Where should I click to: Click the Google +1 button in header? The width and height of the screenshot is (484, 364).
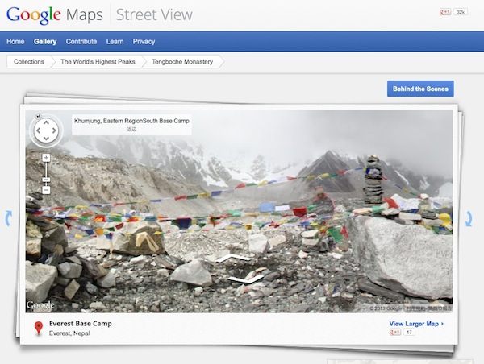tap(444, 12)
